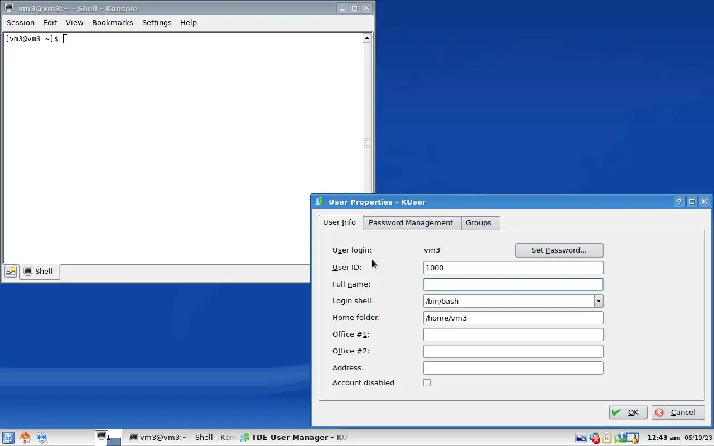Click the Office #1 field
Screen dimensions: 714x446
(513, 334)
